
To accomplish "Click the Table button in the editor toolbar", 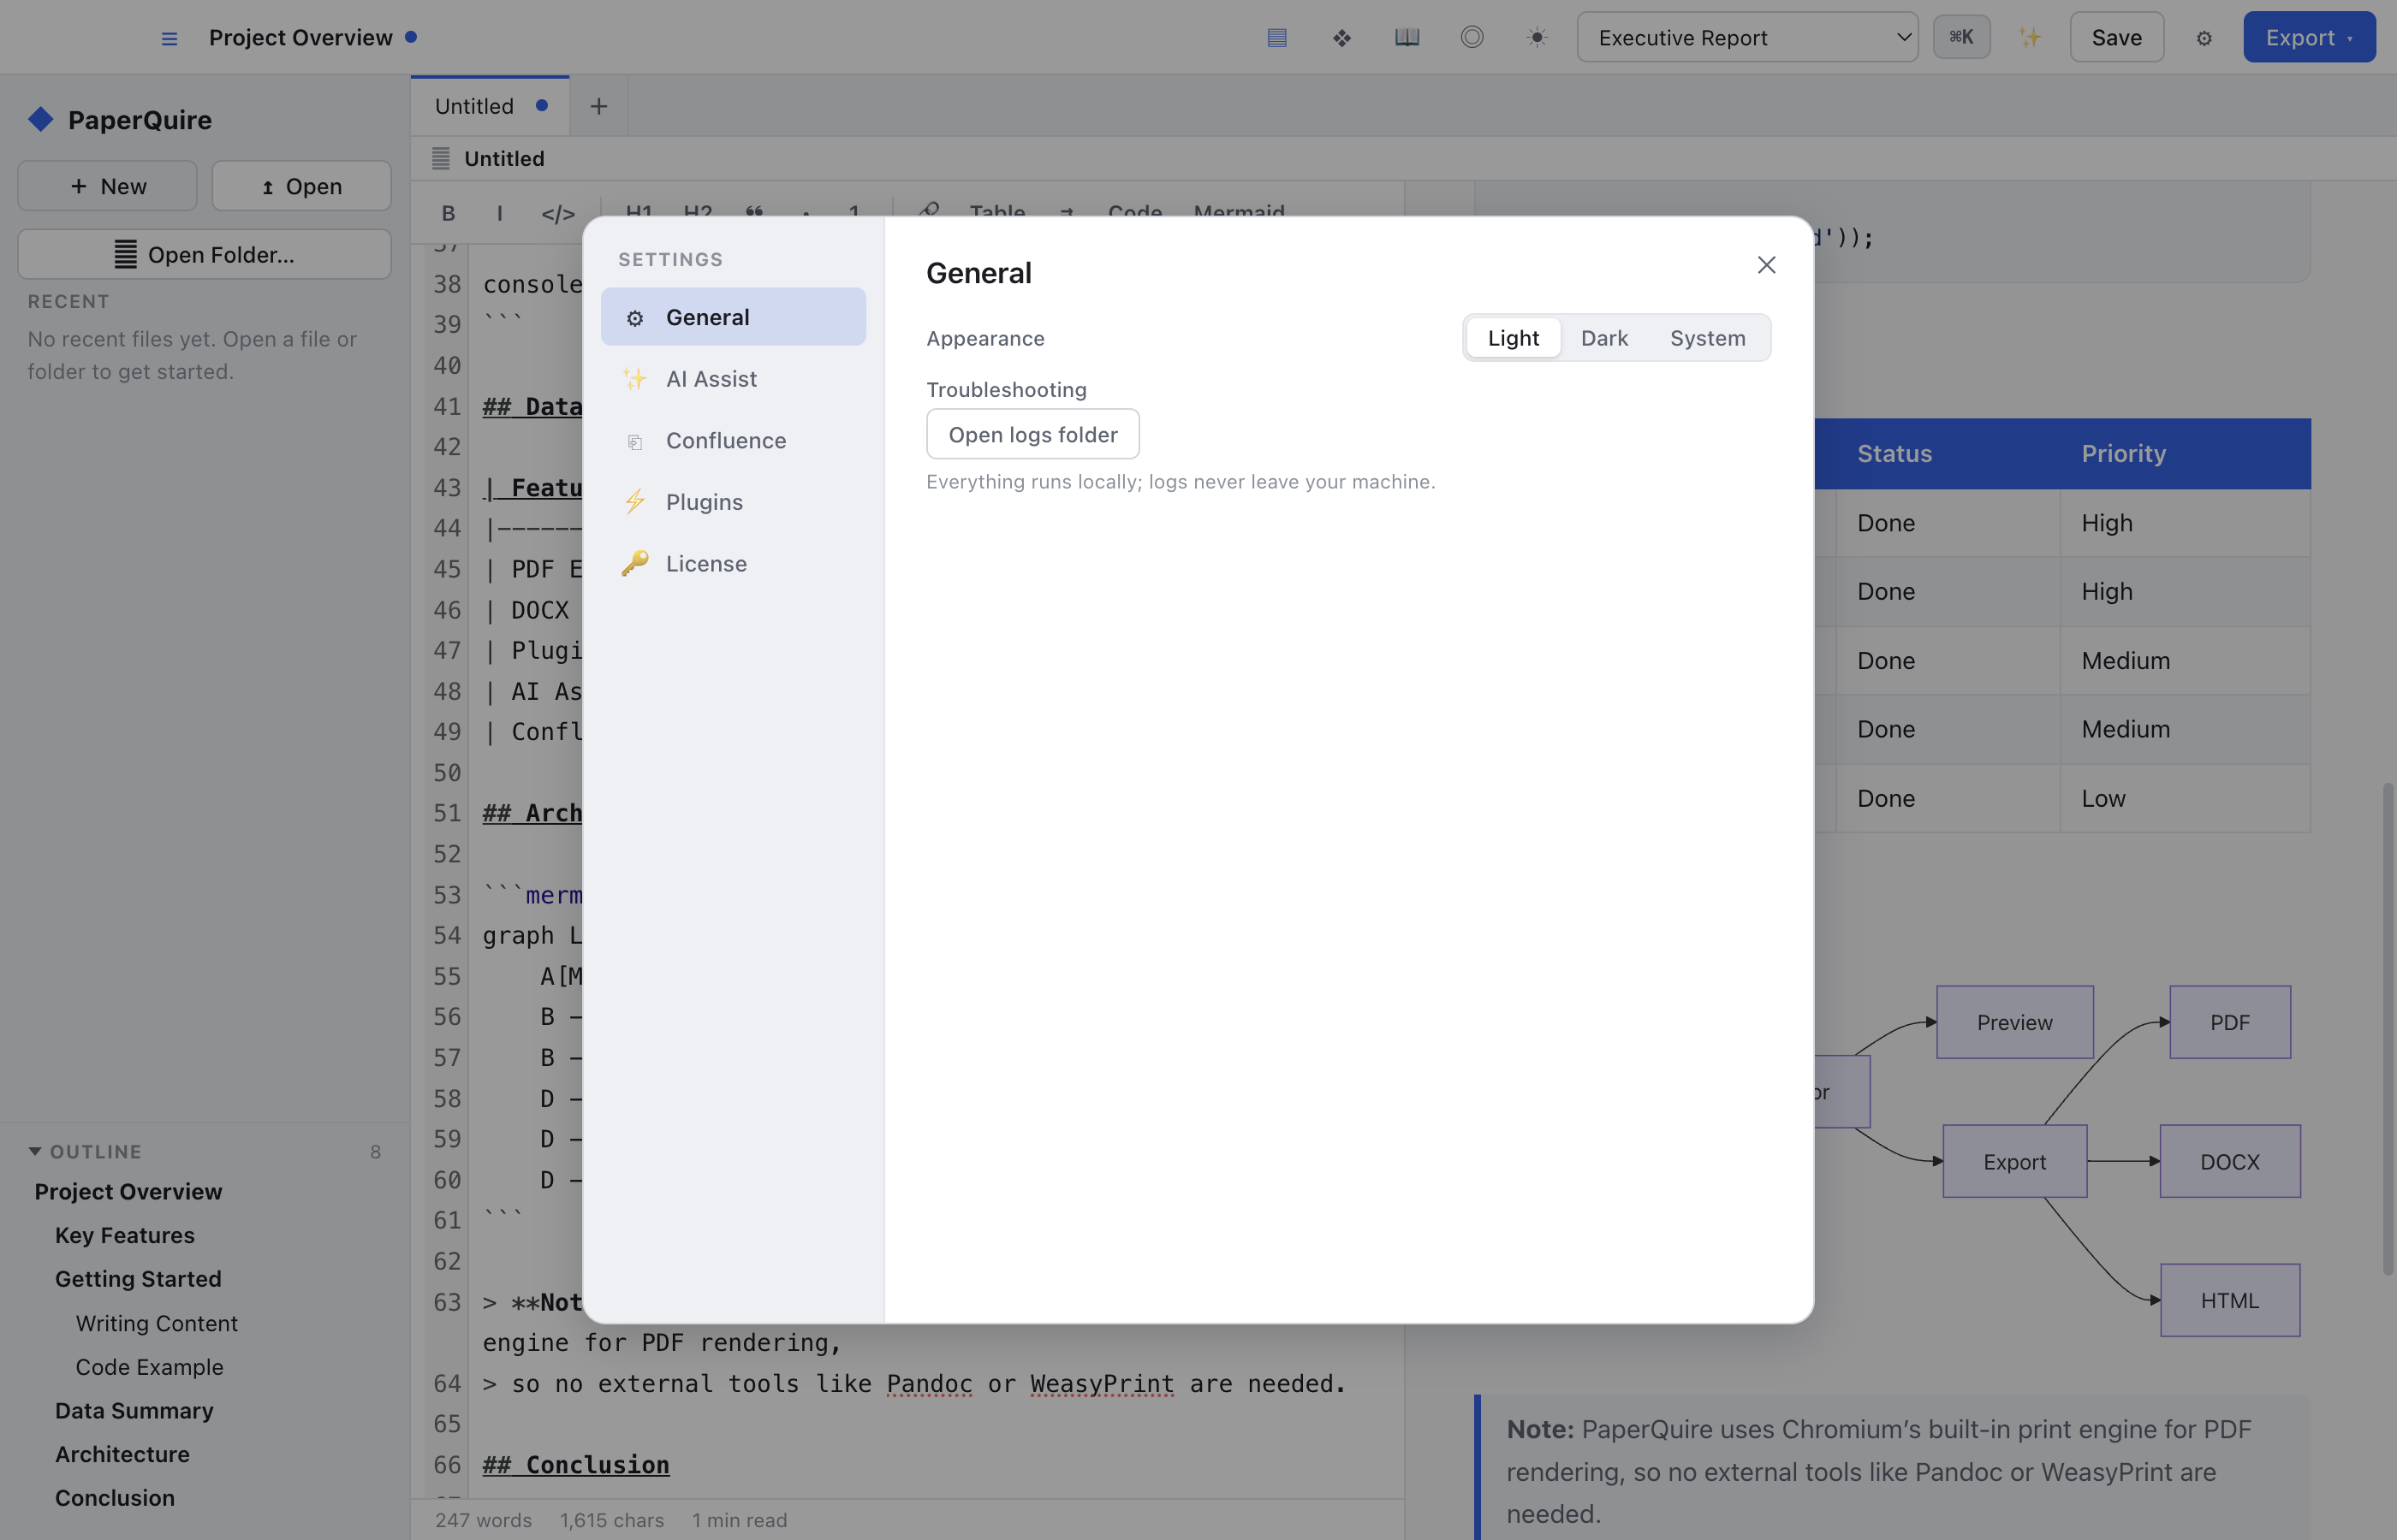I will [996, 212].
